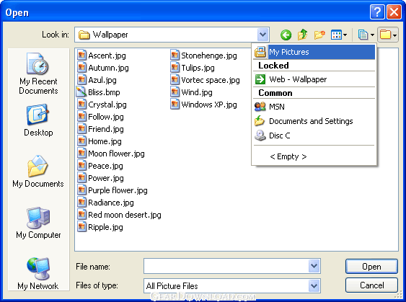Select Disc C in the menu
The image size is (406, 302).
[x=314, y=136]
